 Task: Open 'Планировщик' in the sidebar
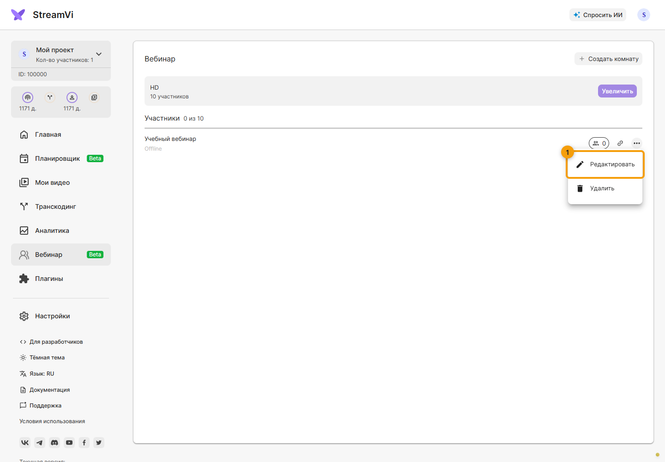(61, 158)
